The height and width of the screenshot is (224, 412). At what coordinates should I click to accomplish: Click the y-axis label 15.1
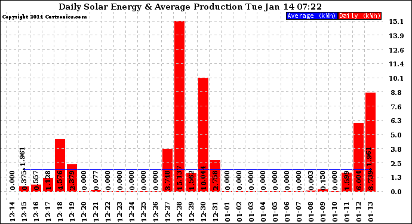tap(396, 22)
